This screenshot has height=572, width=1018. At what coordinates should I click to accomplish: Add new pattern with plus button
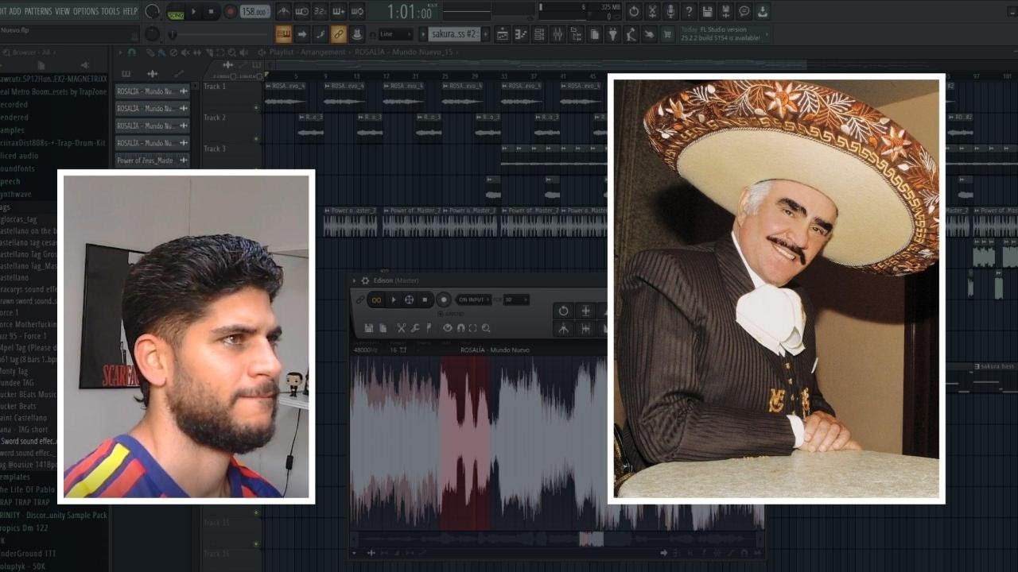[x=484, y=34]
